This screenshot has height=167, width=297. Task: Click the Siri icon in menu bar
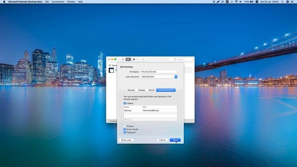click(287, 2)
